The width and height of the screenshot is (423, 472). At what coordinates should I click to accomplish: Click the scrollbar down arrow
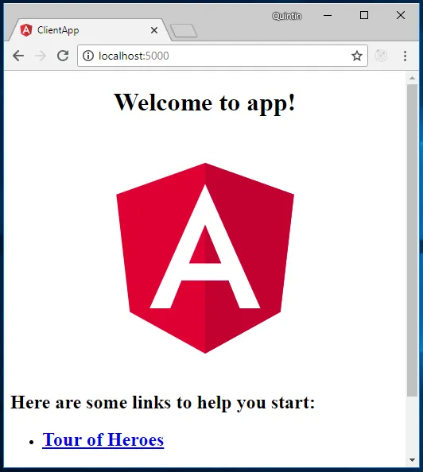412,460
